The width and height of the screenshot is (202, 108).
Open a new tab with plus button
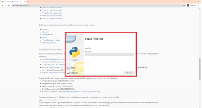(28, 2)
